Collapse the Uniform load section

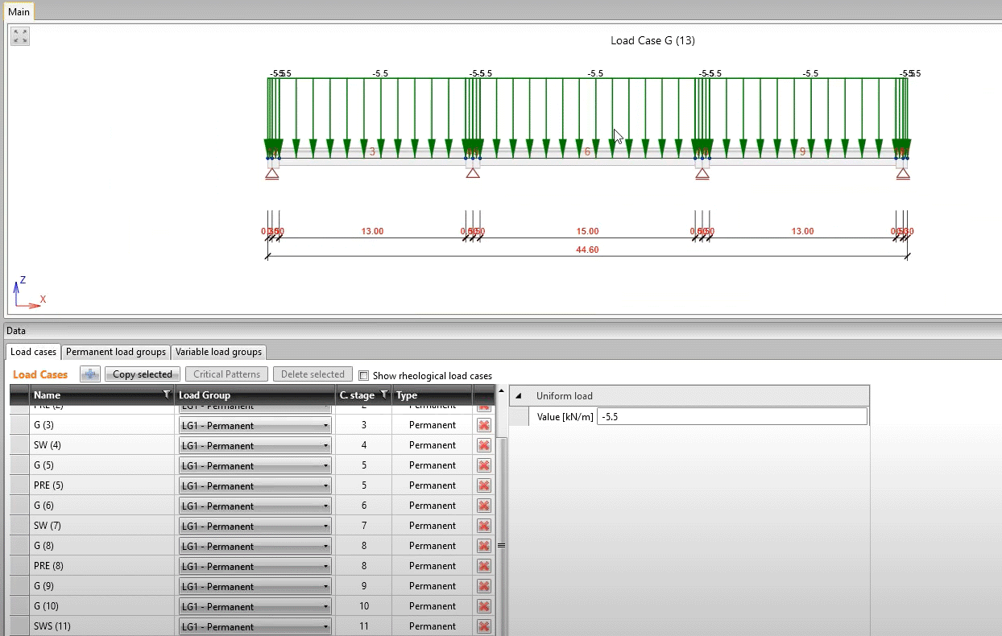518,395
